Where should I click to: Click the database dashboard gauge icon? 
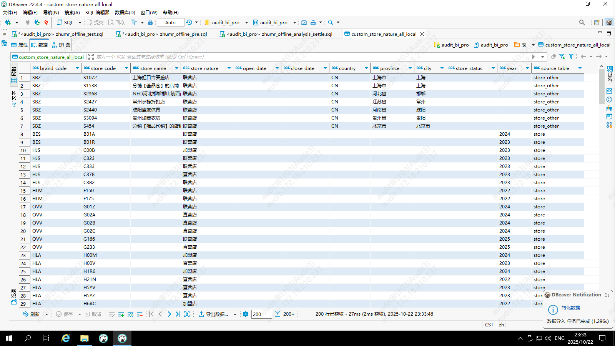(304, 22)
